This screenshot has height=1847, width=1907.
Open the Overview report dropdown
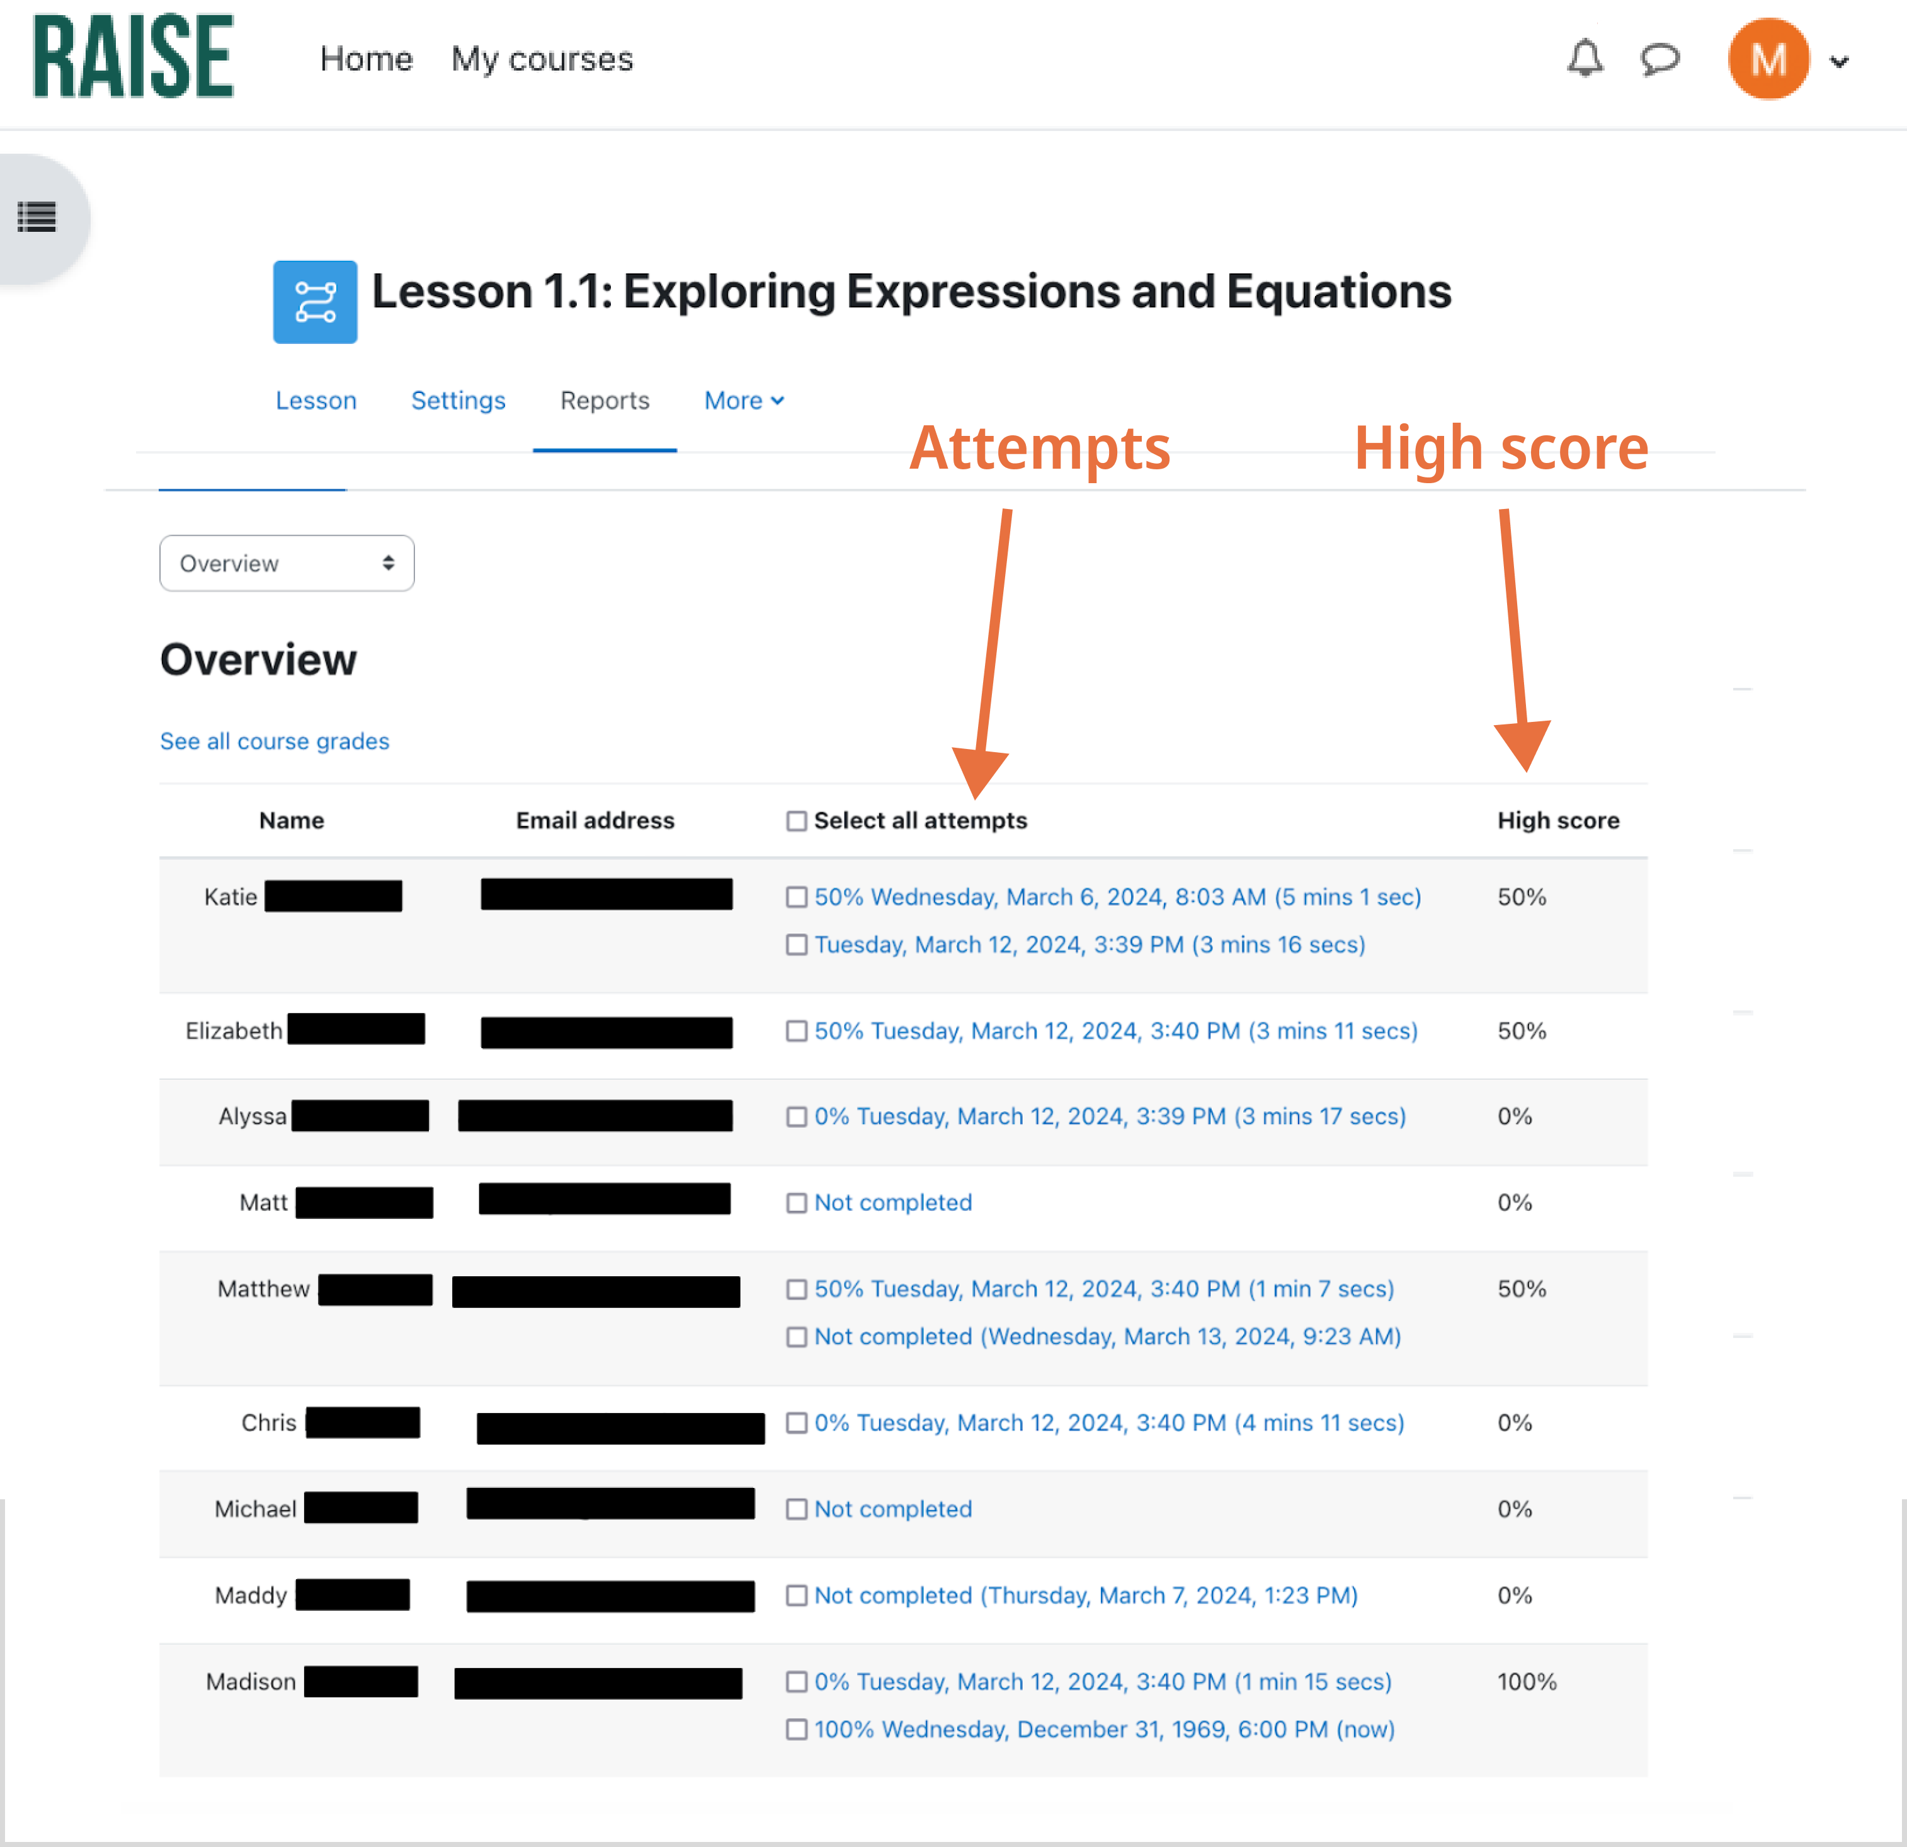(286, 563)
